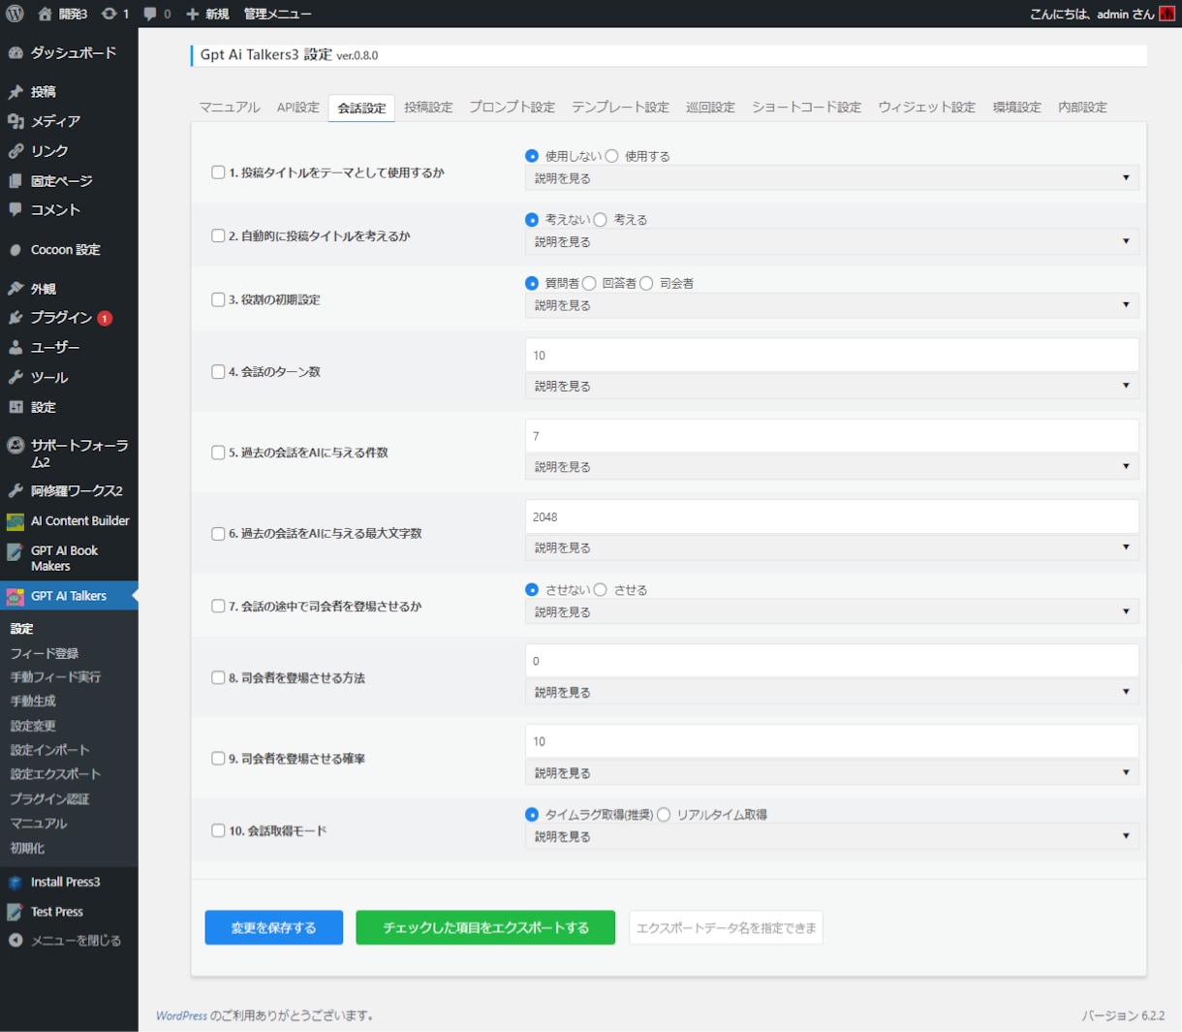Image resolution: width=1182 pixels, height=1032 pixels.
Task: Open the Test Press icon in sidebar
Action: pyautogui.click(x=16, y=912)
